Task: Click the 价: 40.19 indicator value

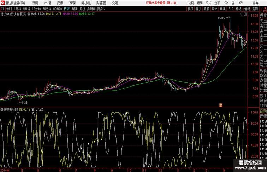Action: [x=25, y=109]
